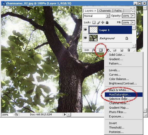Screen dimensions: 148x135
Task: Delete layer with trash icon
Action: (129, 50)
